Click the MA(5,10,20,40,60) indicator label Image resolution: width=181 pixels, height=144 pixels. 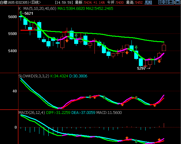click(x=40, y=9)
